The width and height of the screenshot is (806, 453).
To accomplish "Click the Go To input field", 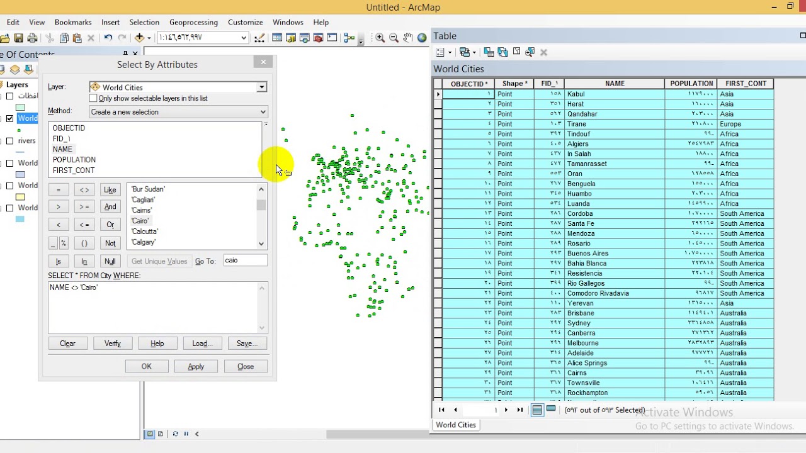I will (245, 260).
